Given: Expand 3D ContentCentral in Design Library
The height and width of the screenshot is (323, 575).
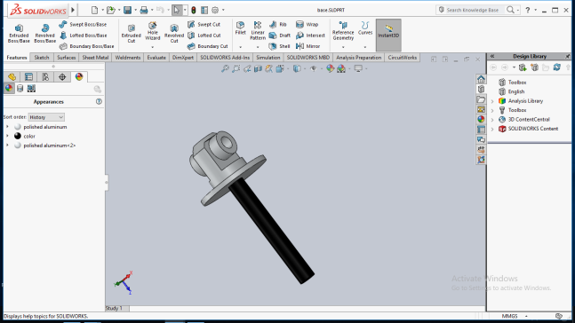Looking at the screenshot, I should (492, 120).
